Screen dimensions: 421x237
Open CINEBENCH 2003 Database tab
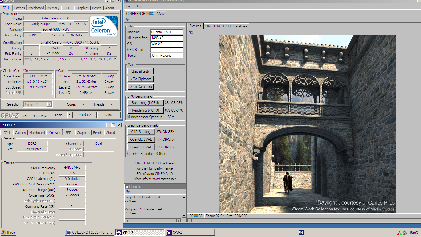click(x=226, y=26)
